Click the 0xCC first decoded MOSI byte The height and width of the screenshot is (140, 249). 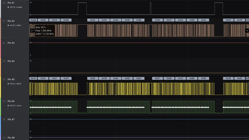click(x=33, y=78)
